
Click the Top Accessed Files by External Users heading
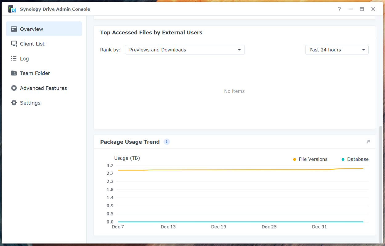pyautogui.click(x=151, y=33)
